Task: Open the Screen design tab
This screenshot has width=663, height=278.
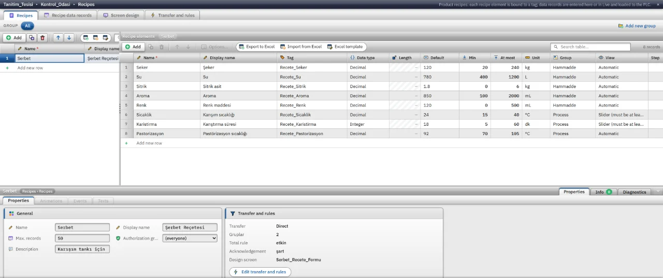Action: (121, 16)
